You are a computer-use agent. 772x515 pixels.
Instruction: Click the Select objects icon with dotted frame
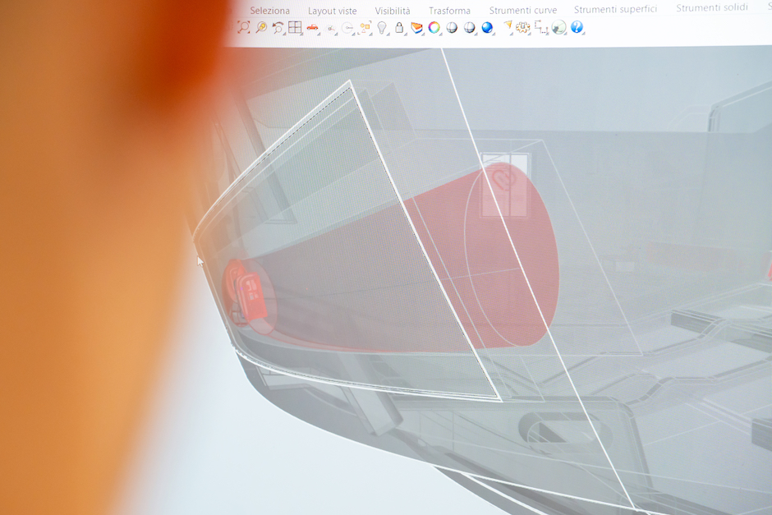(365, 28)
